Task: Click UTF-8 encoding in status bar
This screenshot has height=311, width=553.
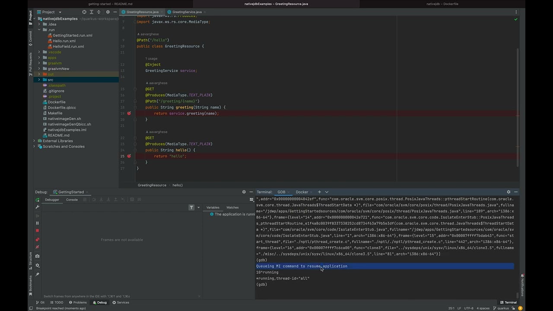Action: (468, 308)
